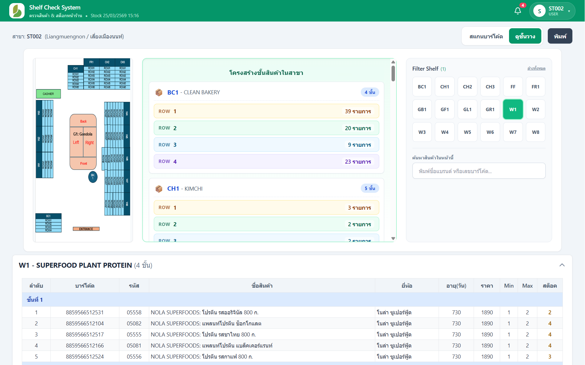The width and height of the screenshot is (585, 365).
Task: Click the S user avatar
Action: [539, 11]
